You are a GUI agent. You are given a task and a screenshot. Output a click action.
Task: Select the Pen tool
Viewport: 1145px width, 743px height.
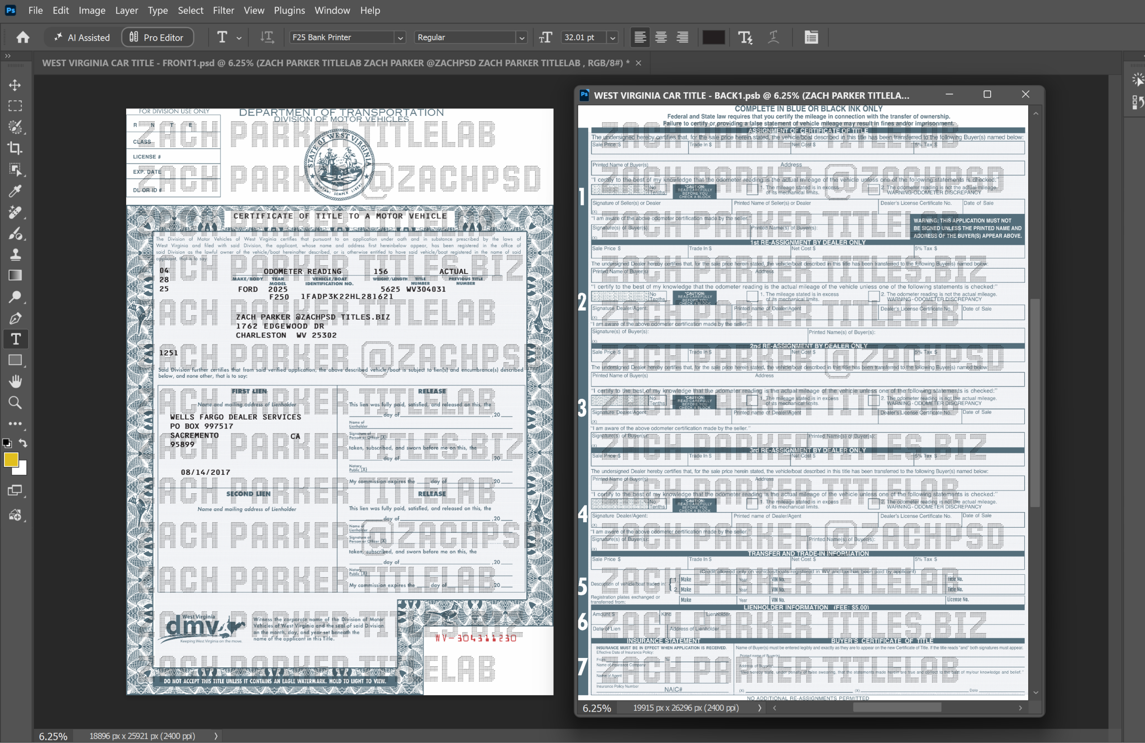[x=15, y=318]
